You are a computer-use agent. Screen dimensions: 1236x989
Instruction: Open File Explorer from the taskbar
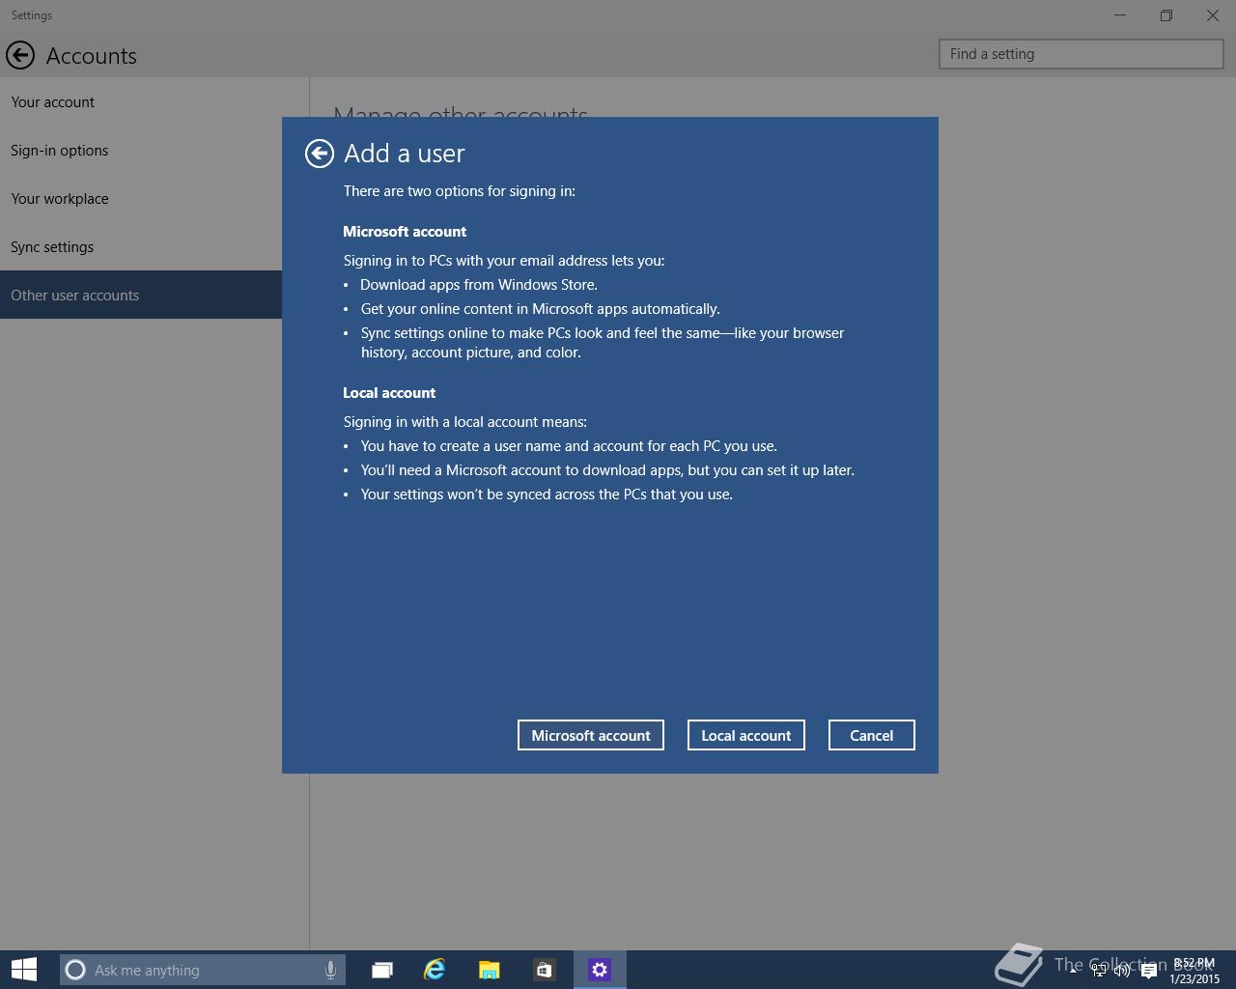click(489, 970)
